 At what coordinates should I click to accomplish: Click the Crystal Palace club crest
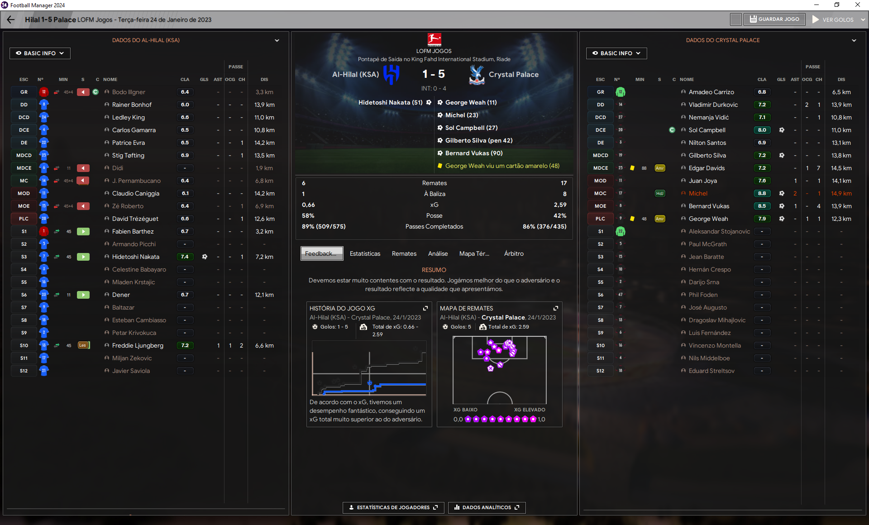pyautogui.click(x=477, y=74)
